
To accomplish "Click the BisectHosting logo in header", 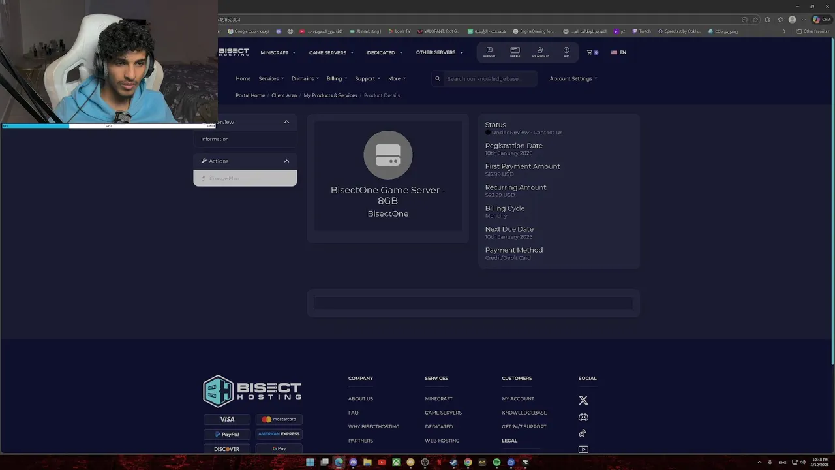I will (x=234, y=52).
